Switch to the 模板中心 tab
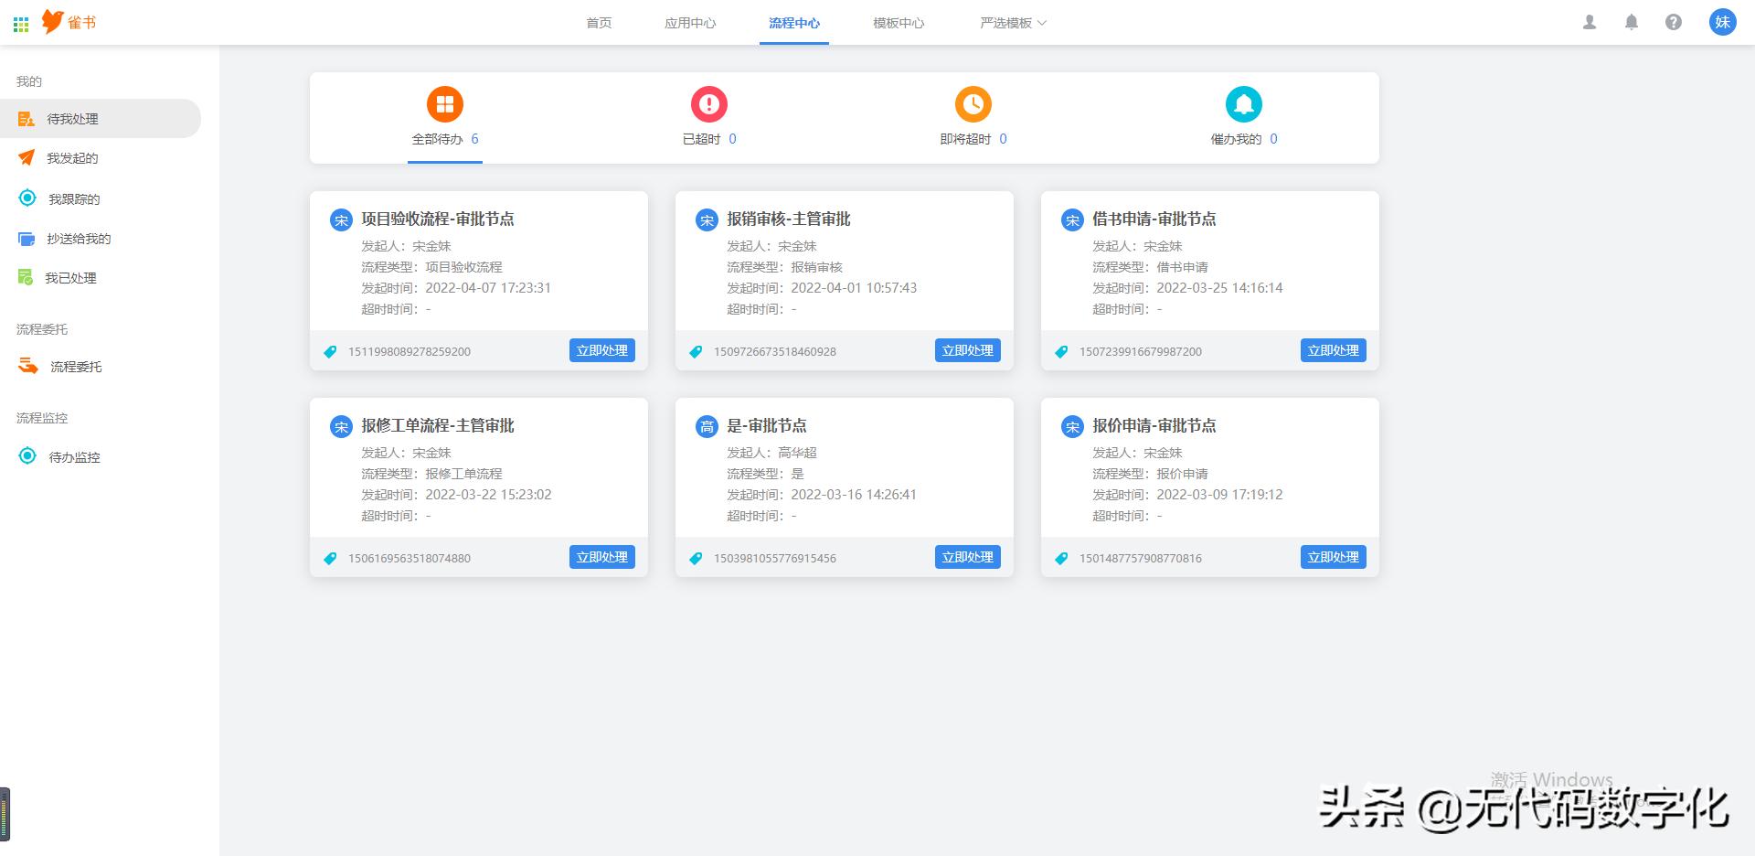 point(899,22)
